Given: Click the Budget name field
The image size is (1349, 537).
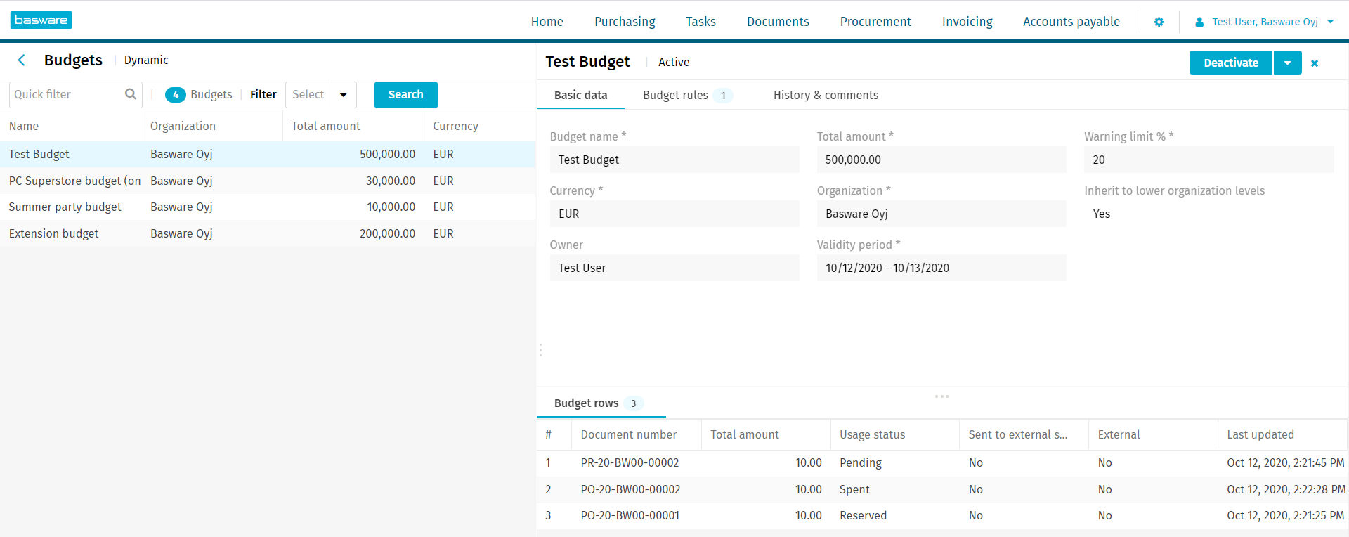Looking at the screenshot, I should (x=674, y=160).
